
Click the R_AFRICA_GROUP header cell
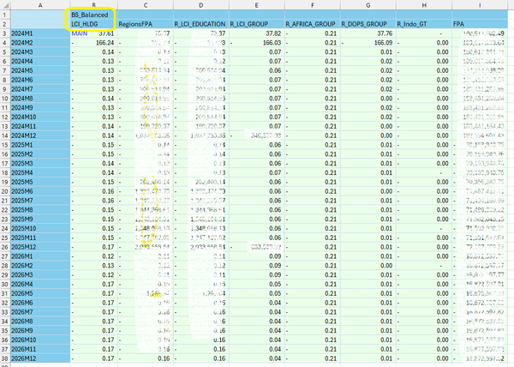click(312, 25)
